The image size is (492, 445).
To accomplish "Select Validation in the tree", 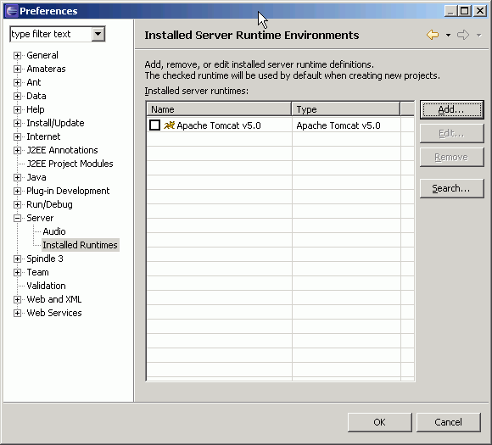I will coord(46,286).
